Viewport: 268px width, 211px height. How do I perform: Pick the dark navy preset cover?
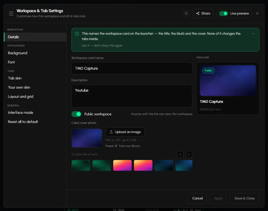[x=164, y=165]
